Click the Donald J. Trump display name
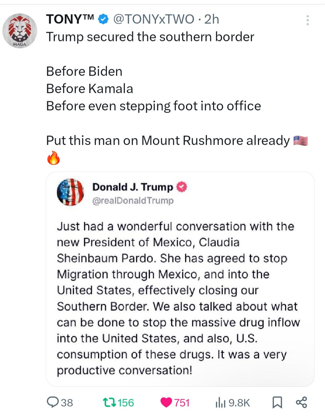 pos(133,187)
